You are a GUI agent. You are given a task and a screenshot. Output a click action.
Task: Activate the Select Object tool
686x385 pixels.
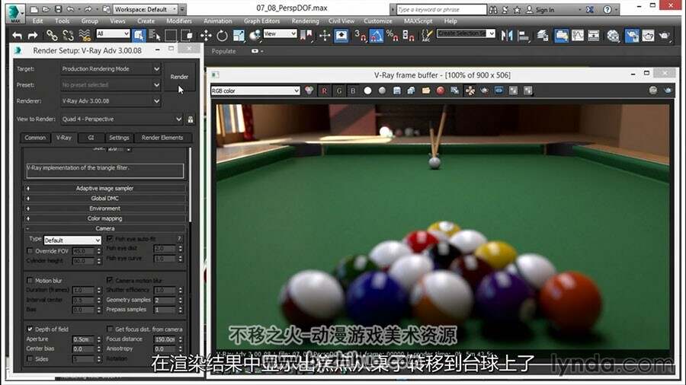point(139,35)
